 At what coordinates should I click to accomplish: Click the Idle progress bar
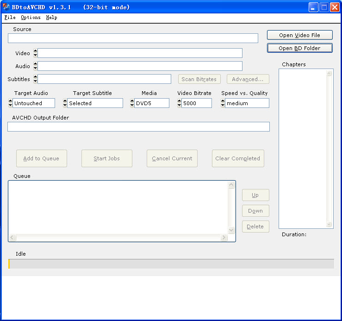pyautogui.click(x=171, y=264)
